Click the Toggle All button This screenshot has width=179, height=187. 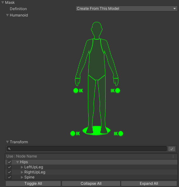click(33, 184)
